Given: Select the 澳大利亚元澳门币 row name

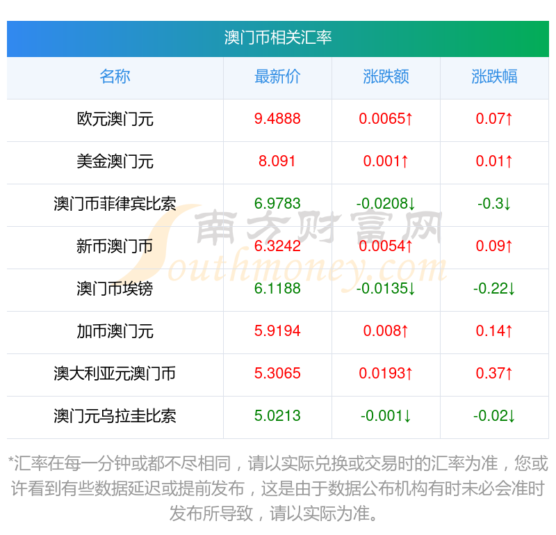Looking at the screenshot, I should click(x=115, y=374).
